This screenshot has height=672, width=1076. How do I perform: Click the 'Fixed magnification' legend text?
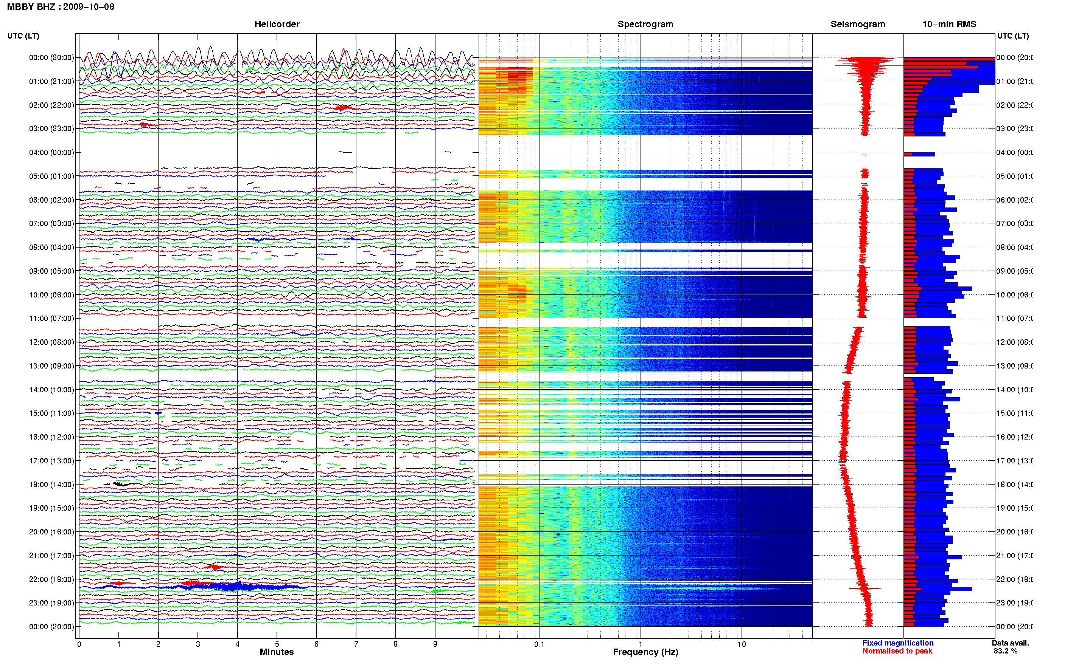(898, 643)
